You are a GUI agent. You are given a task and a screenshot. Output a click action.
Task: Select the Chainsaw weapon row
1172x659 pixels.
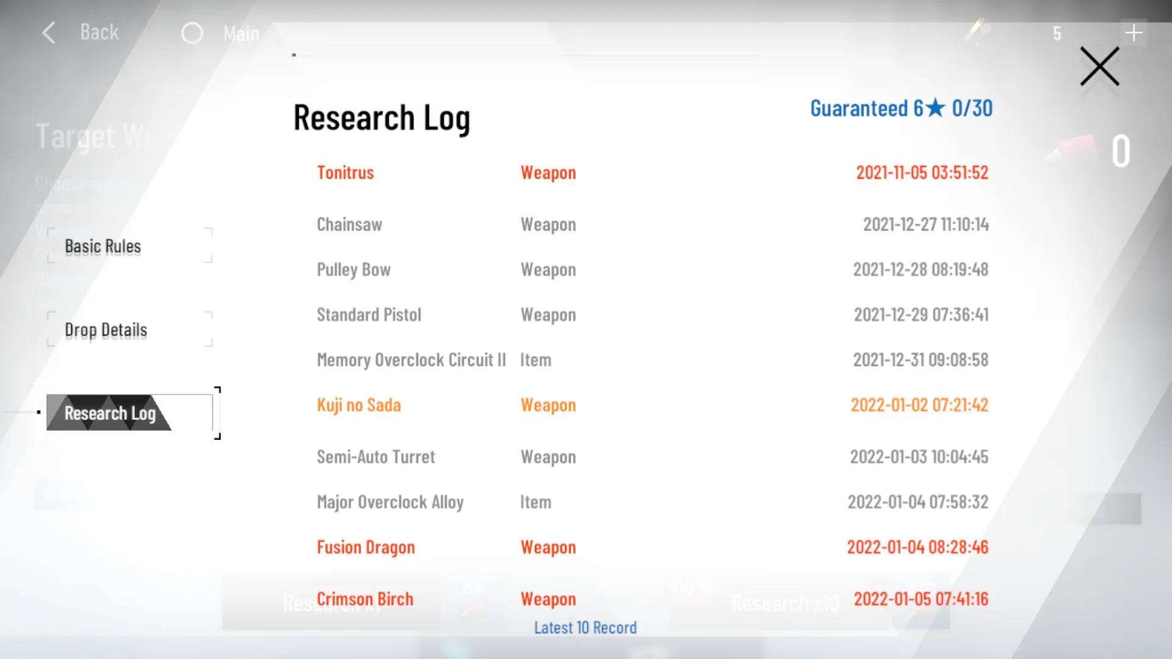tap(349, 225)
